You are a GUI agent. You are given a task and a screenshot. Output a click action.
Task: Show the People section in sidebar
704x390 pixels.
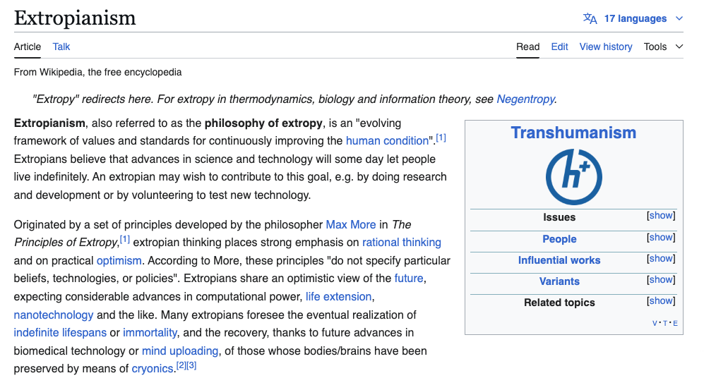[x=661, y=238]
